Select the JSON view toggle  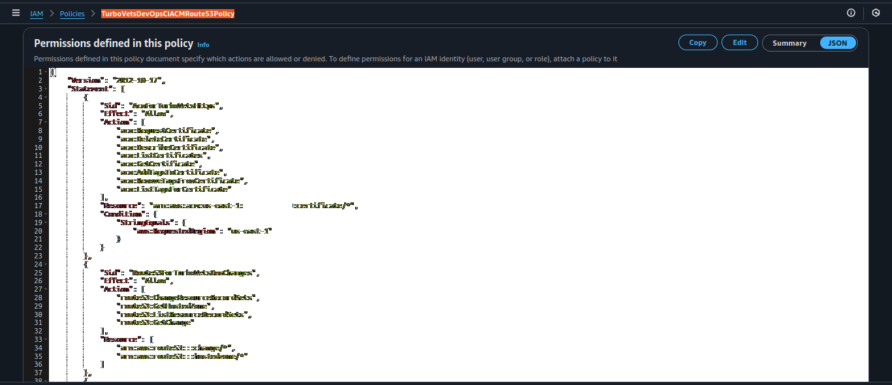837,43
